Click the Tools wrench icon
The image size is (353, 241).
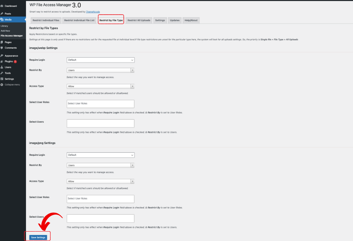point(2,73)
